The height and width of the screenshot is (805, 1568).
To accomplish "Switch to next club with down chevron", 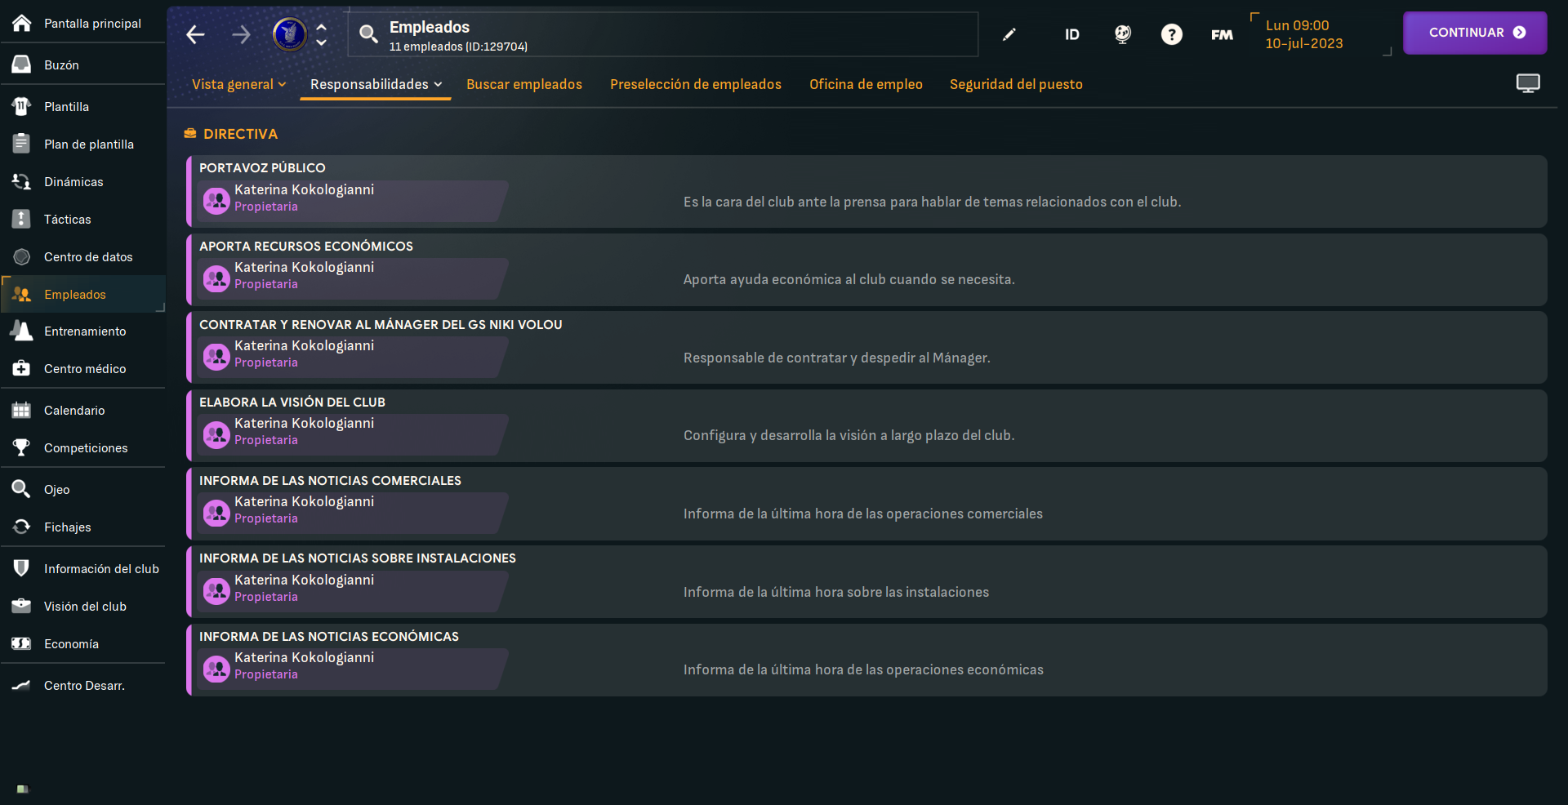I will coord(322,42).
